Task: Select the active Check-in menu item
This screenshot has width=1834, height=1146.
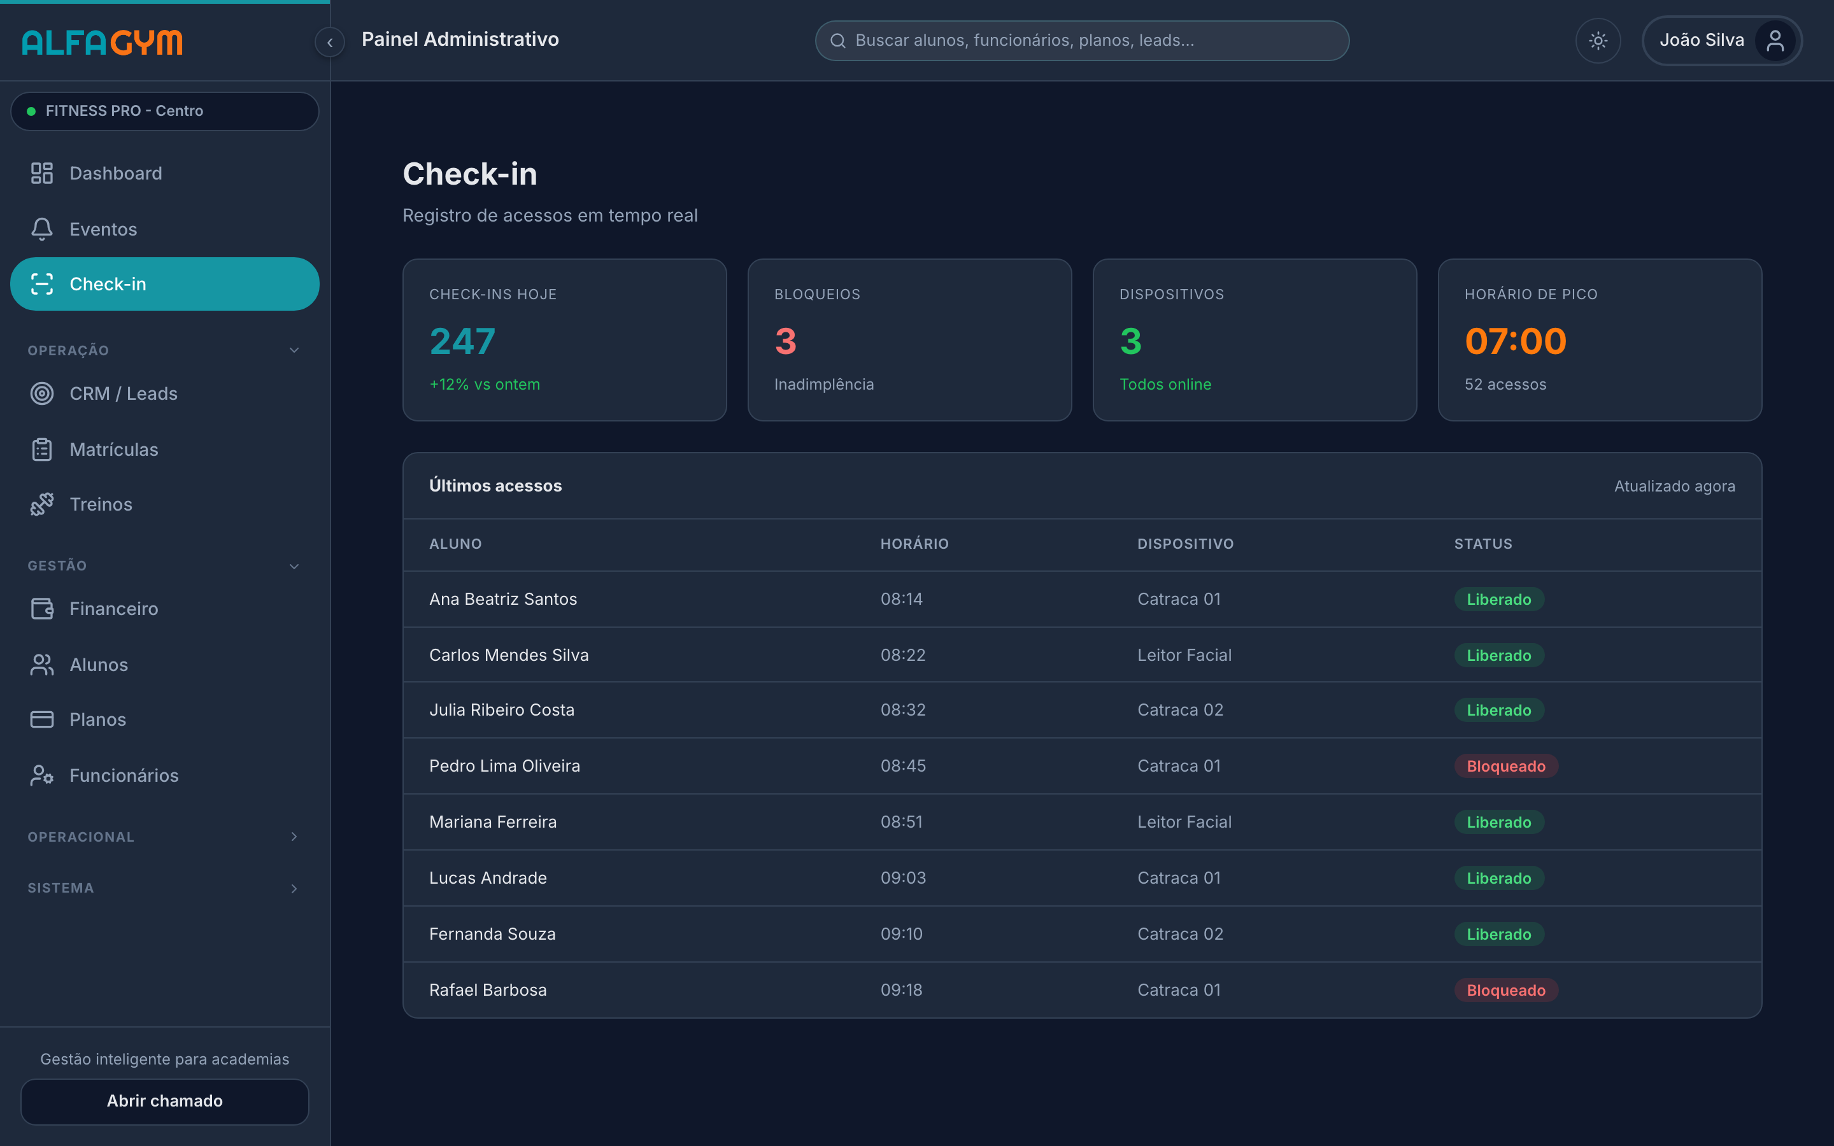Action: pos(164,284)
